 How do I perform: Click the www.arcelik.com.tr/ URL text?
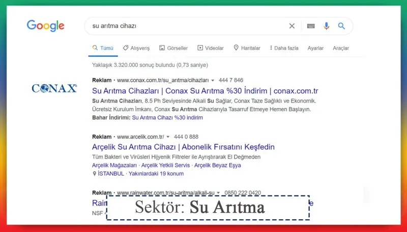tap(140, 137)
